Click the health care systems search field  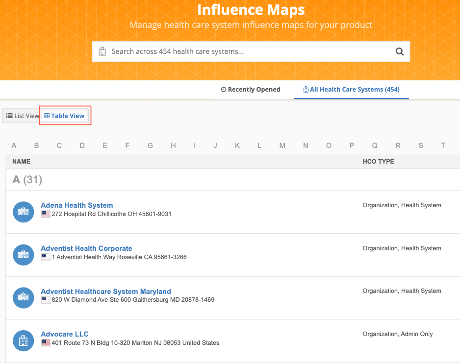tap(251, 51)
